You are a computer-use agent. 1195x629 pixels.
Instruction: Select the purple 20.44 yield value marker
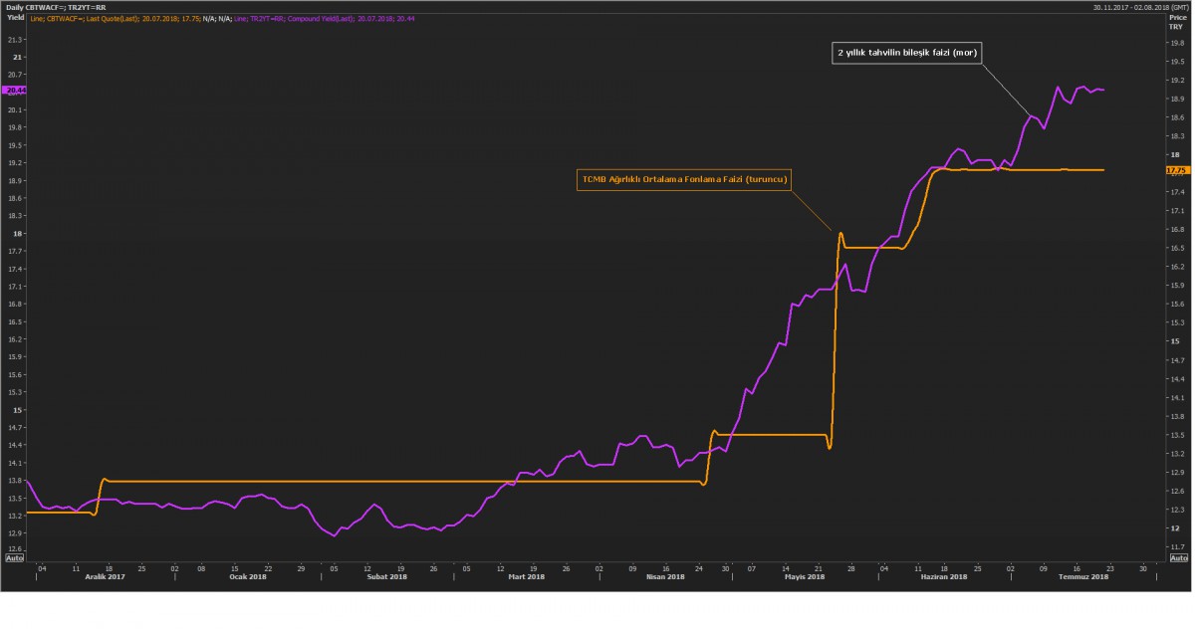(14, 90)
